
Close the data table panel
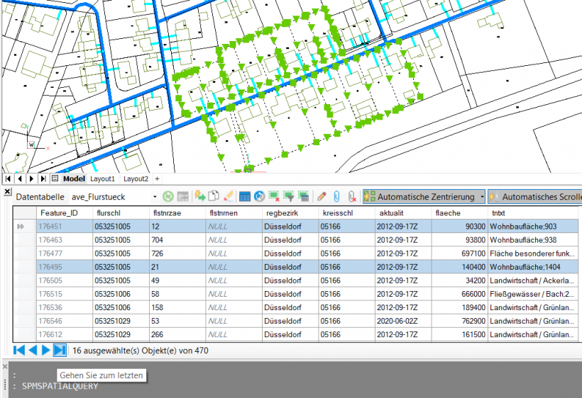pyautogui.click(x=8, y=191)
